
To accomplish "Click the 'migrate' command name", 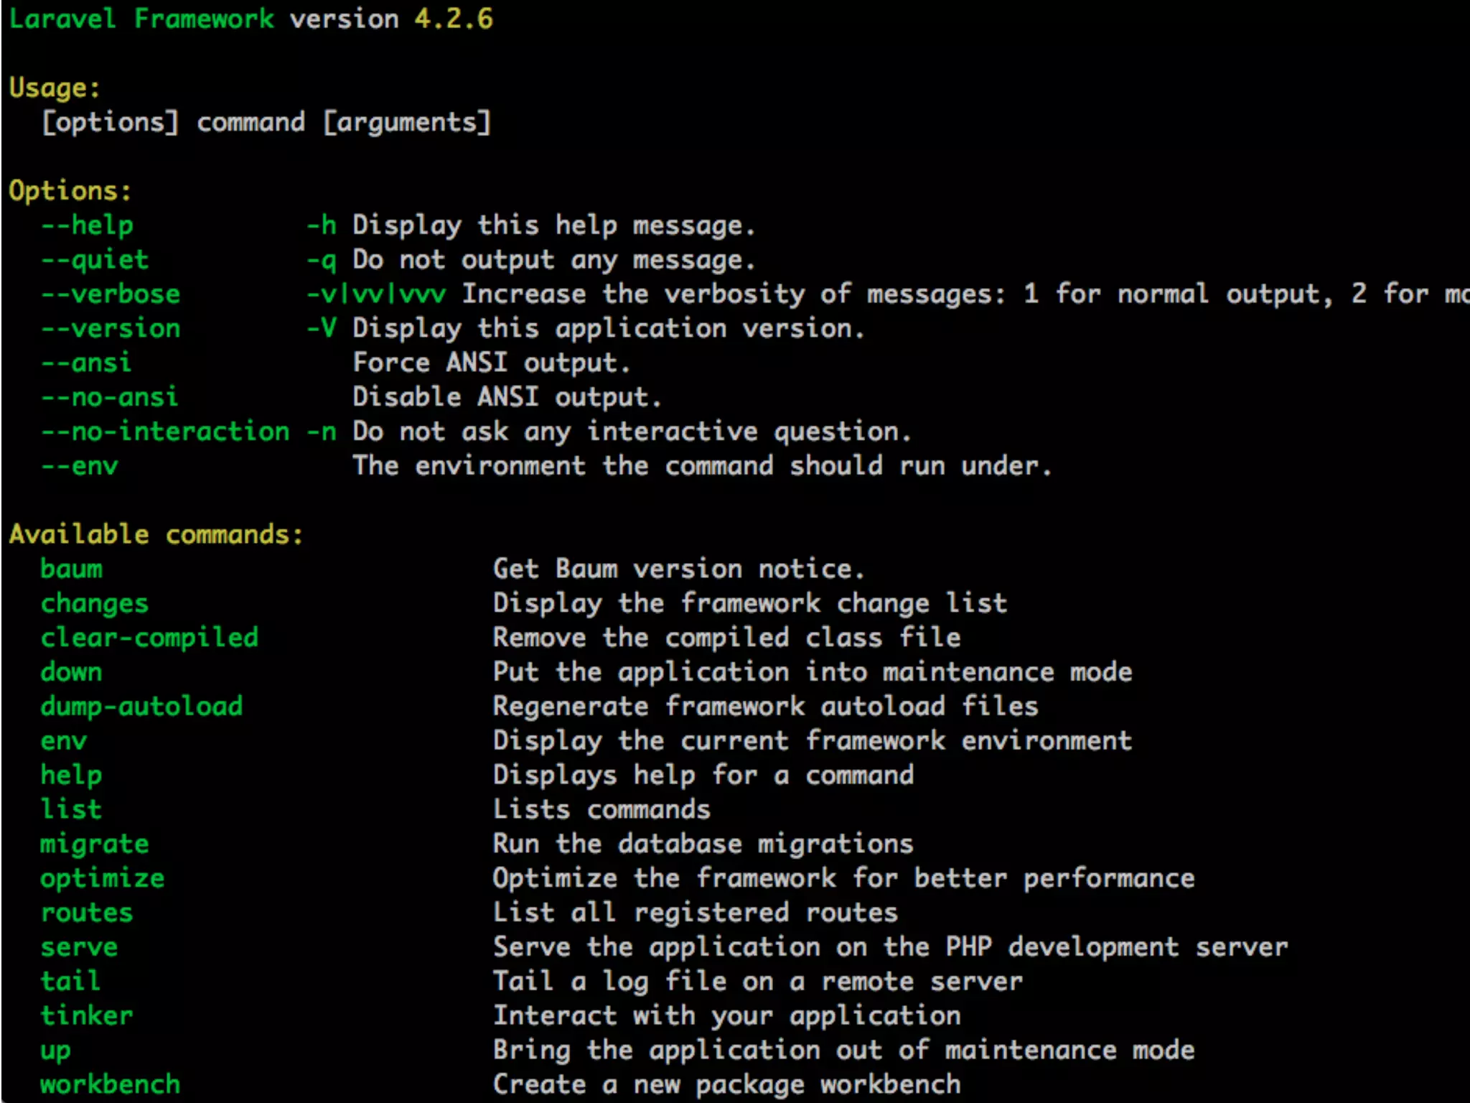I will click(x=94, y=844).
